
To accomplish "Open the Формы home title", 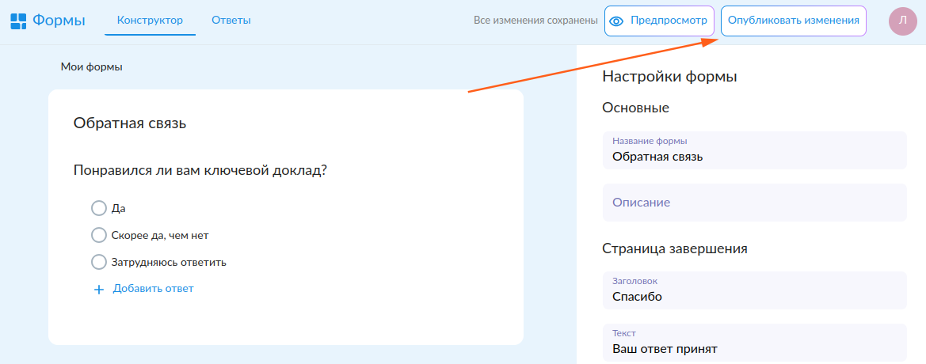I will tap(59, 21).
